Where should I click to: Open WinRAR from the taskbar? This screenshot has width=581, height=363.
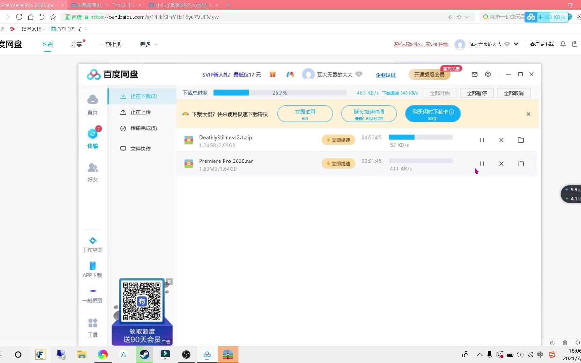(228, 355)
